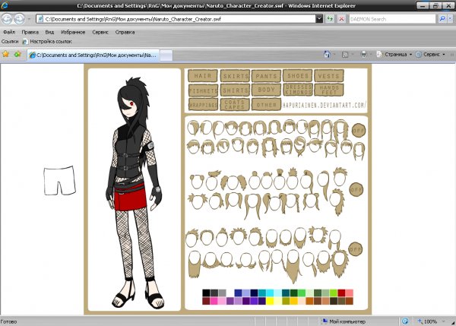The width and height of the screenshot is (456, 326).
Task: Select the spiky twin pigtails hairstyle
Action: (x=198, y=201)
